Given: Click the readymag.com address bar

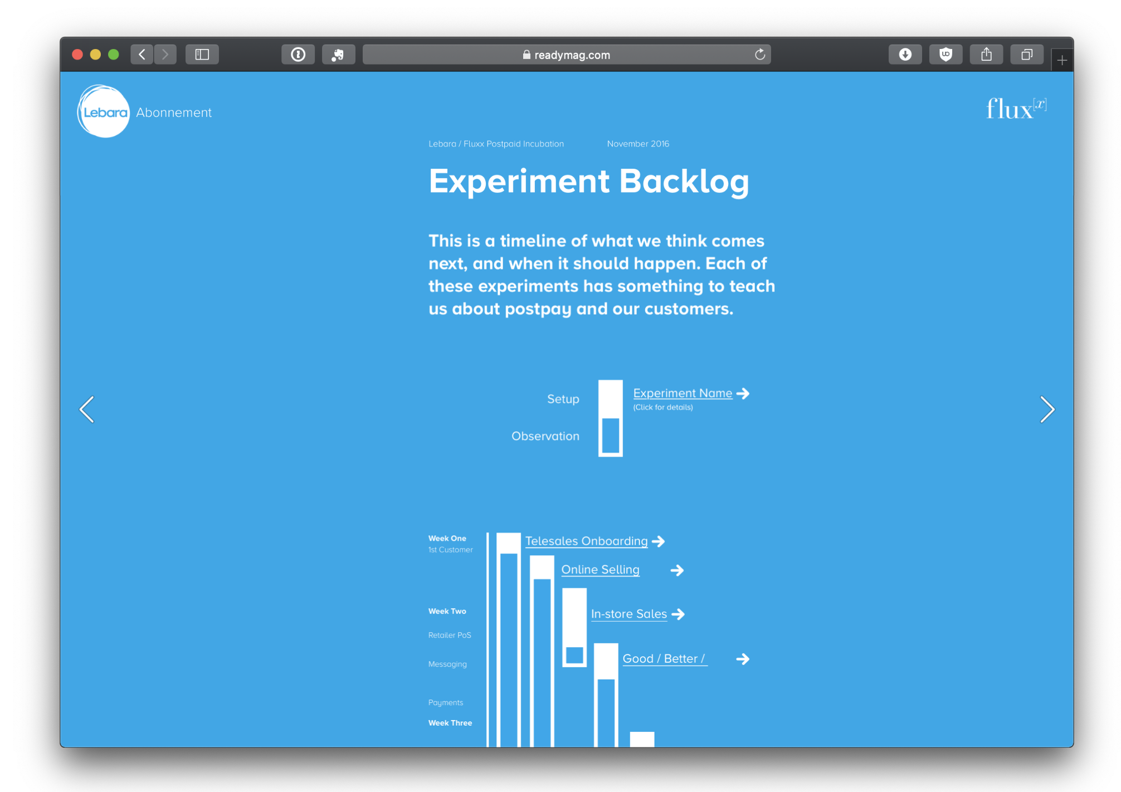Looking at the screenshot, I should point(566,55).
